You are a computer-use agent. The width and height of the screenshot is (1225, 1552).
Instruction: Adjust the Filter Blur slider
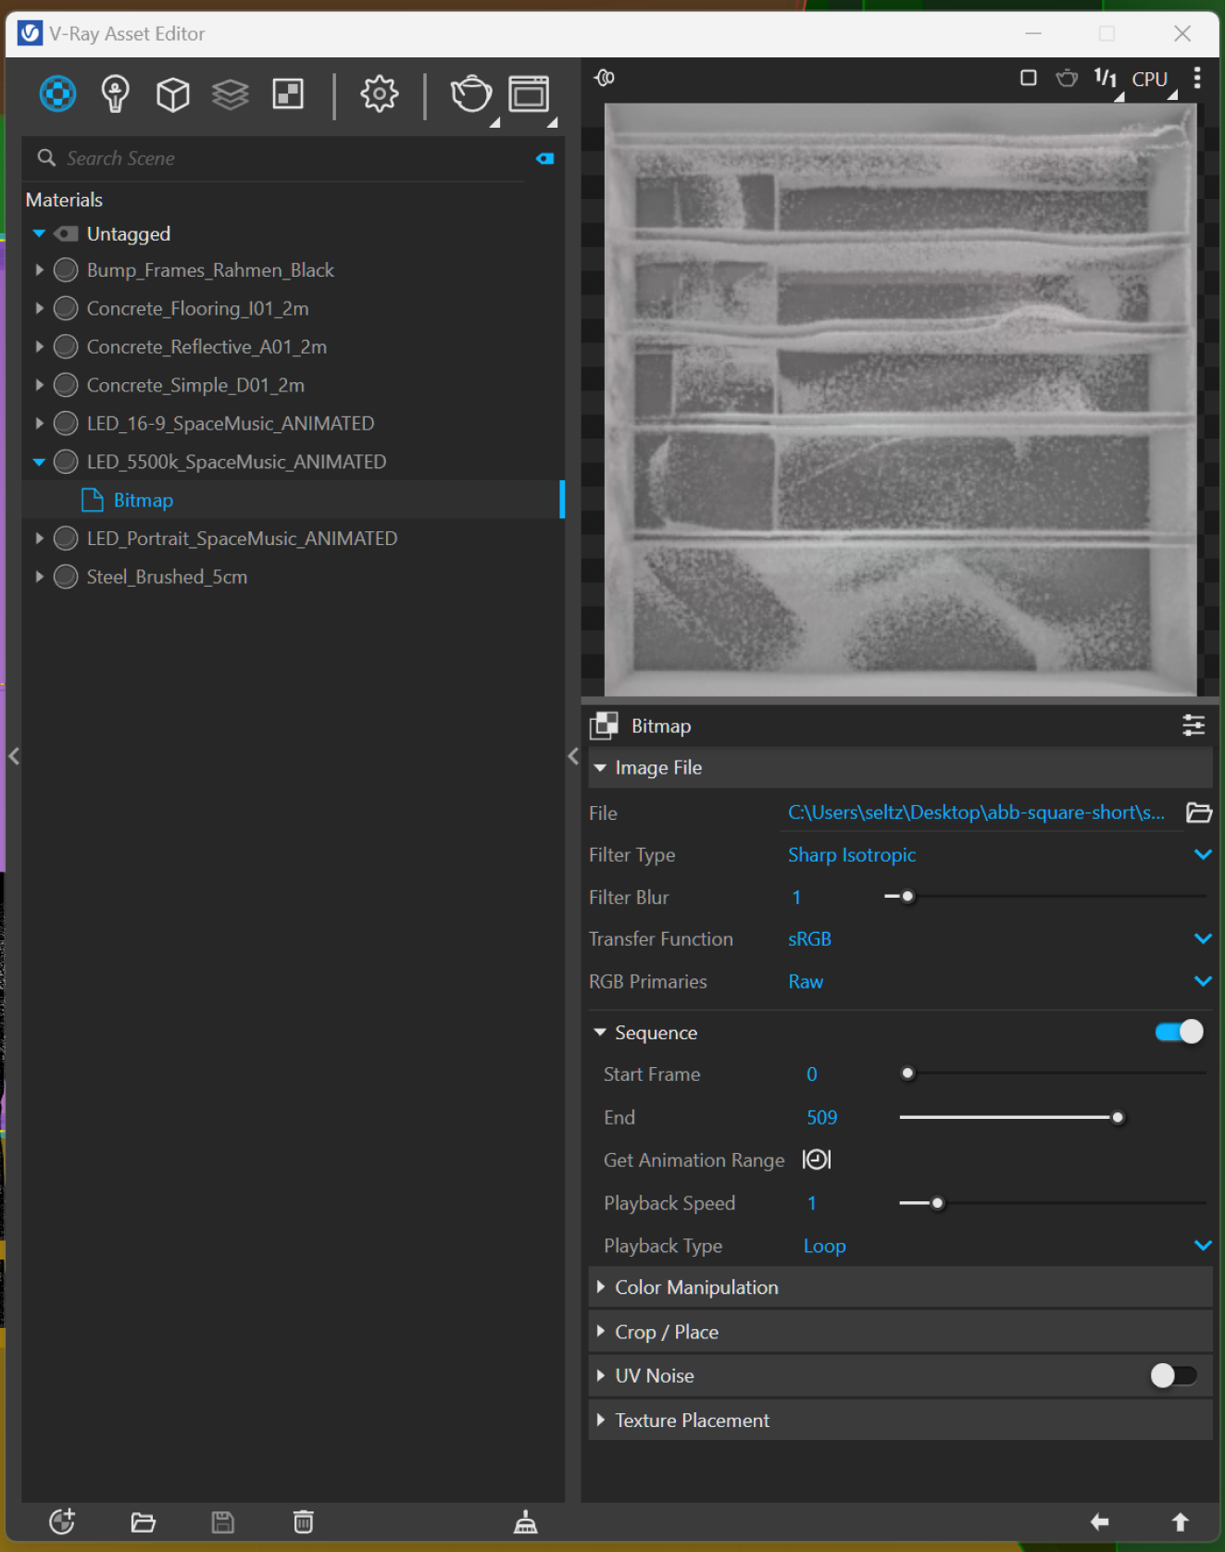point(1044,897)
